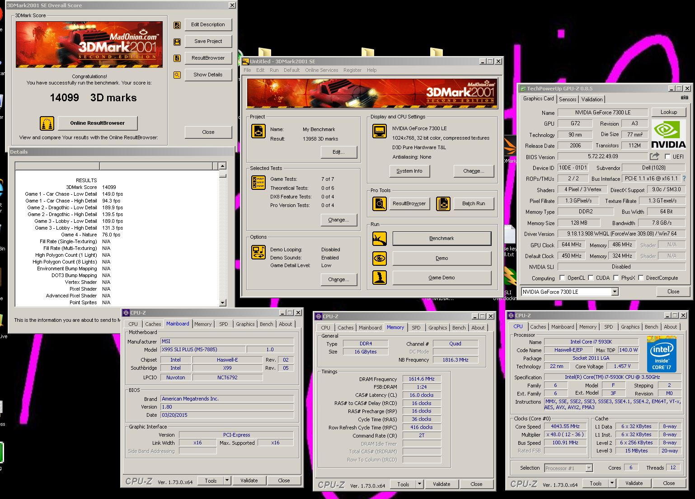Click Details list scroll up arrow

(222, 166)
